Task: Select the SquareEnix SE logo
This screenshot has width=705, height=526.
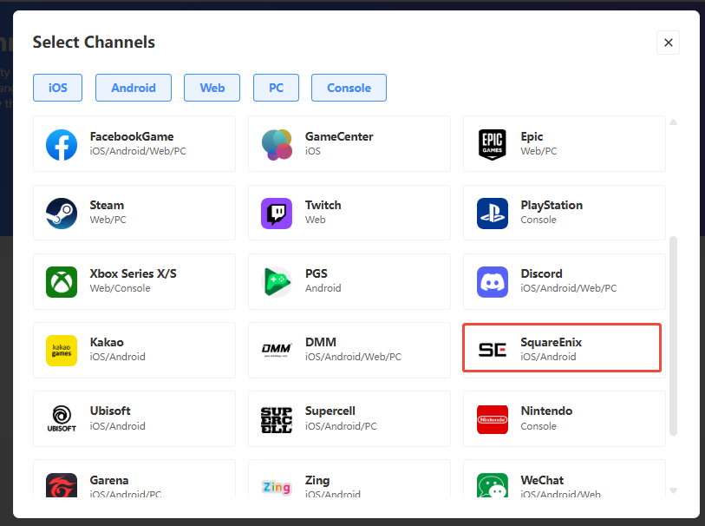Action: click(493, 350)
